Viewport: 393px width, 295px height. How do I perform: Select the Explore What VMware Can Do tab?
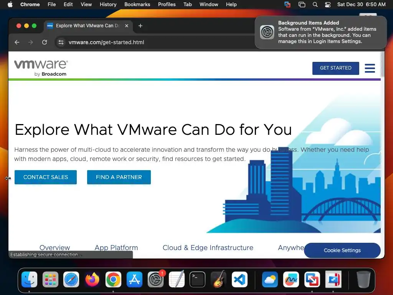[x=88, y=26]
